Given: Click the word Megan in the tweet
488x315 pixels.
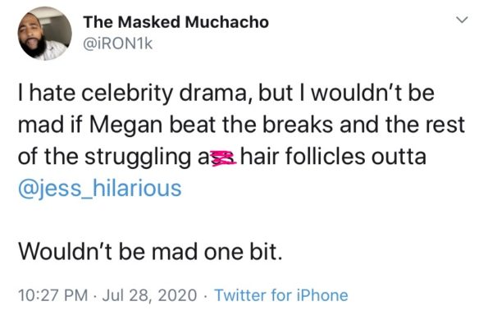Looking at the screenshot, I should pyautogui.click(x=126, y=126).
